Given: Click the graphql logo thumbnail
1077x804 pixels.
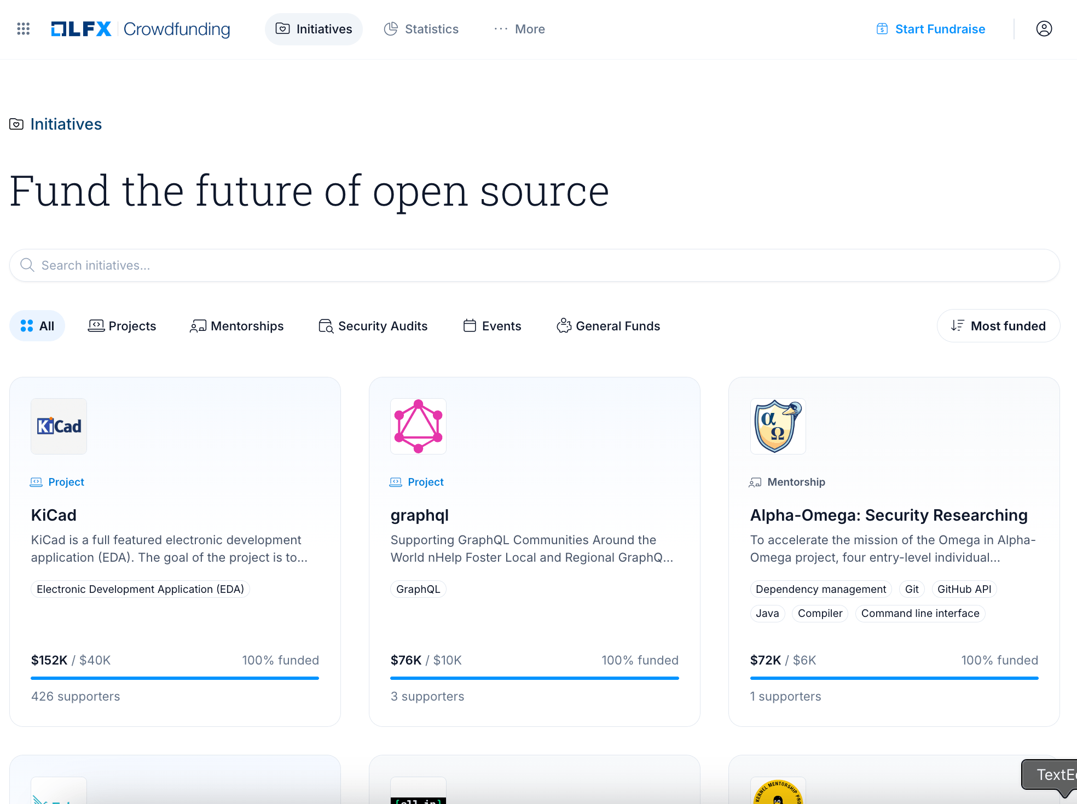Looking at the screenshot, I should [418, 426].
